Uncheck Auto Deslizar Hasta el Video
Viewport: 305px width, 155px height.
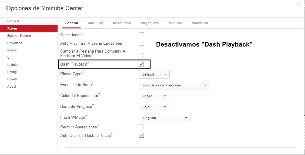coord(141,135)
